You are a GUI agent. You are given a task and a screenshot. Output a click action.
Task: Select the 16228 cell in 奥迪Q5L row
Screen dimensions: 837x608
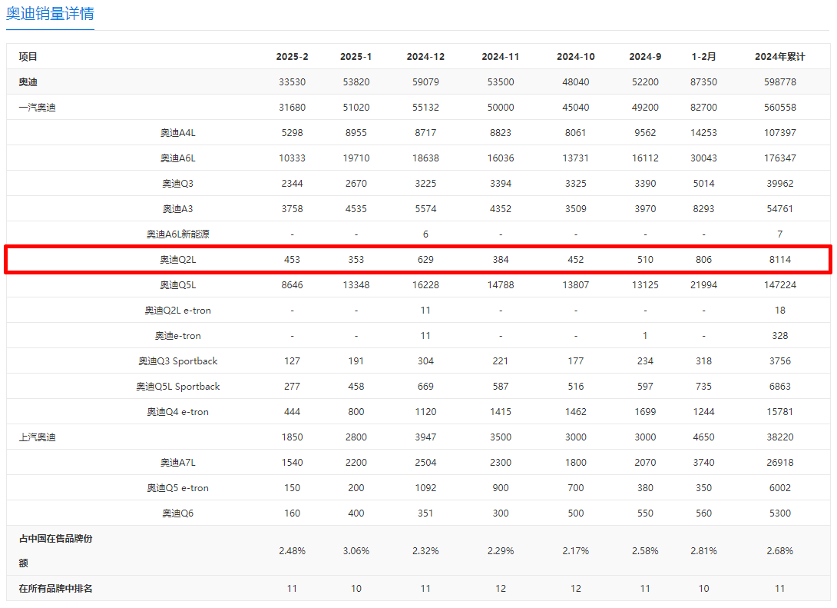point(425,284)
